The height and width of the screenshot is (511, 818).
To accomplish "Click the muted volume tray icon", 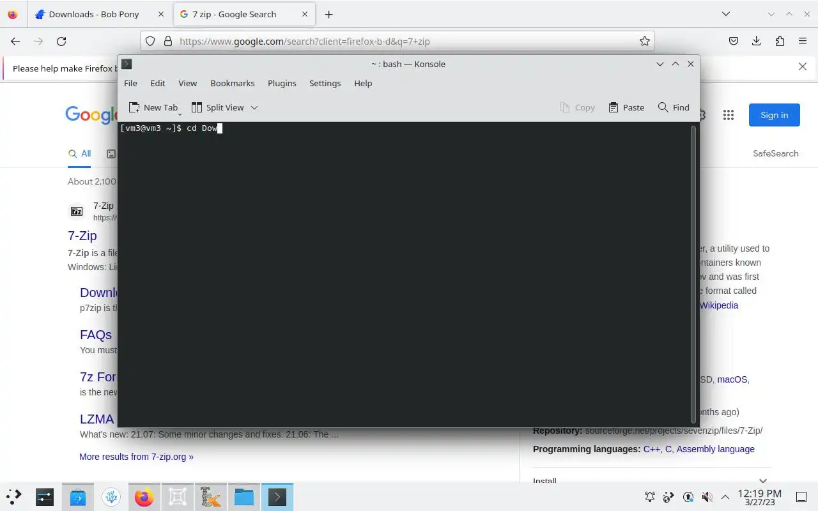I will (707, 497).
